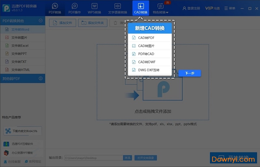Click the 点击或拖拽文件添加 drop area text
This screenshot has width=260, height=167.
point(153,112)
